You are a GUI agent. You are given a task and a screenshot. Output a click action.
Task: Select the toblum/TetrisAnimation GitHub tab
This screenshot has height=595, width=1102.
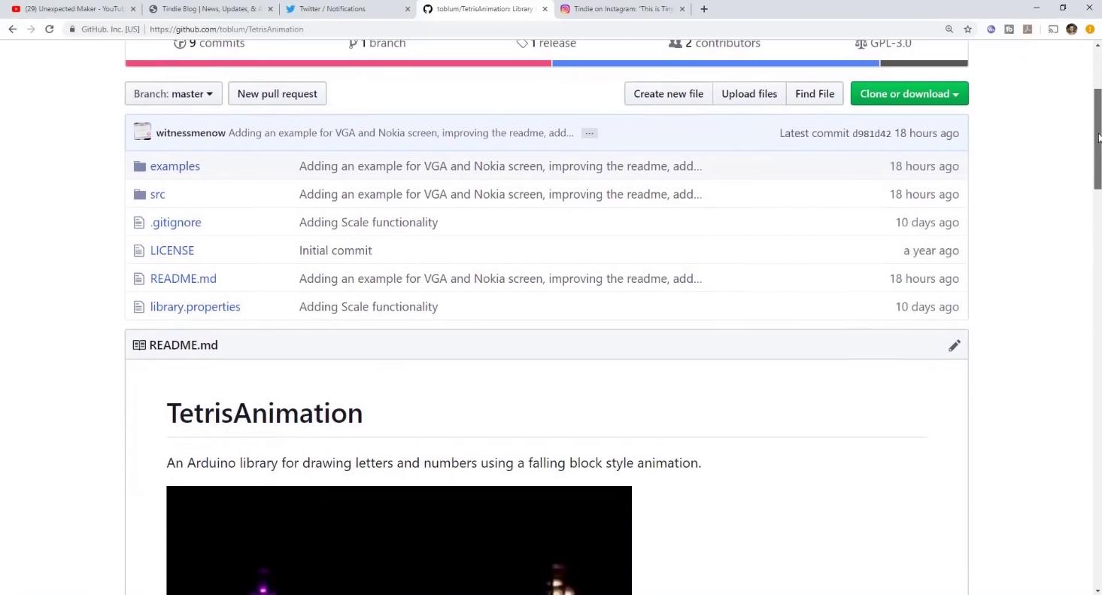point(484,9)
